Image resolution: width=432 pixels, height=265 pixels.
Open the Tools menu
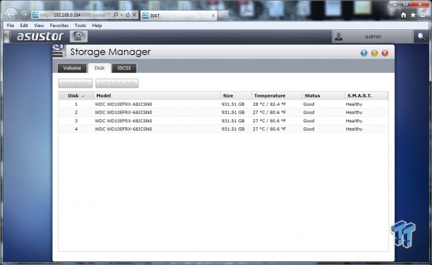click(80, 26)
